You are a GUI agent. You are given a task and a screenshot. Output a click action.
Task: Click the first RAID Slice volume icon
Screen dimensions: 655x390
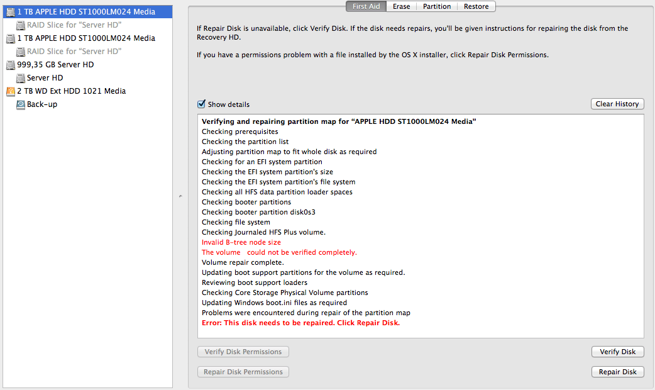click(21, 25)
